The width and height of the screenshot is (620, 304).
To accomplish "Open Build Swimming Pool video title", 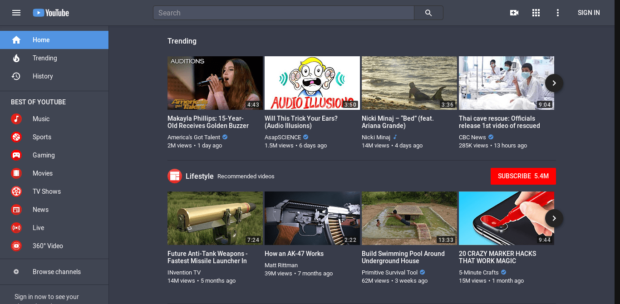I will [403, 257].
